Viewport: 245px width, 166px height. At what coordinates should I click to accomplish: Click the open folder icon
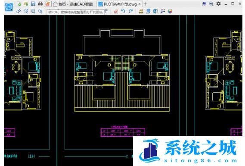[26, 4]
